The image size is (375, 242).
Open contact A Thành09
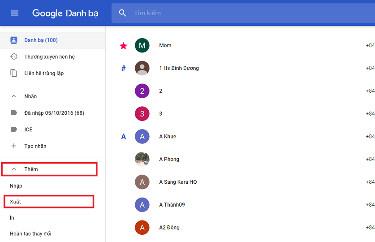tap(172, 205)
